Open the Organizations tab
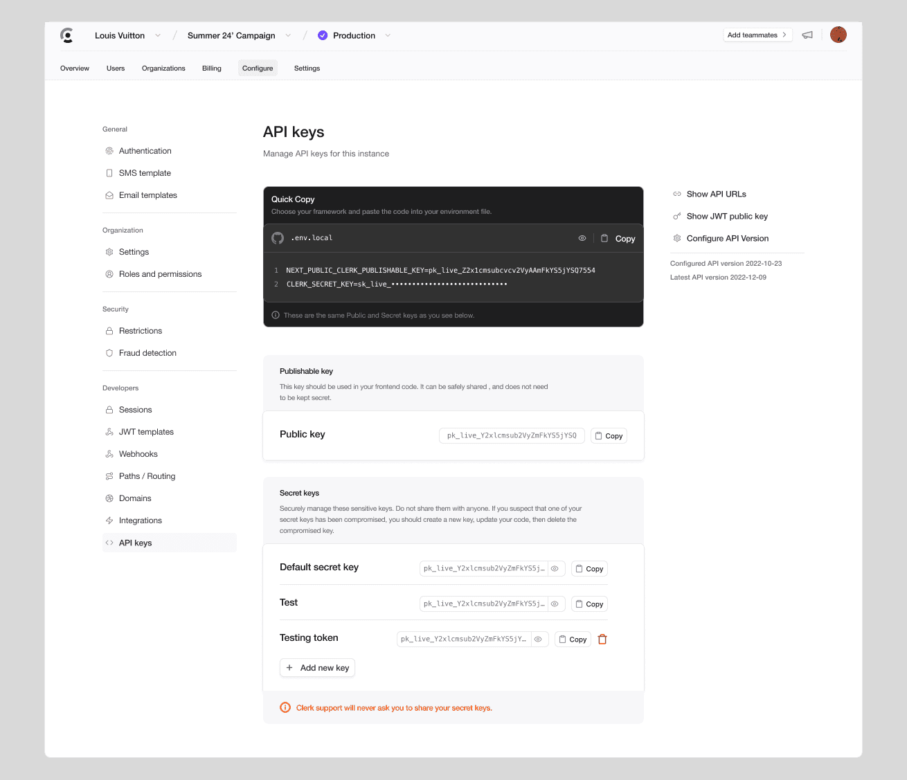The height and width of the screenshot is (780, 907). click(x=163, y=68)
